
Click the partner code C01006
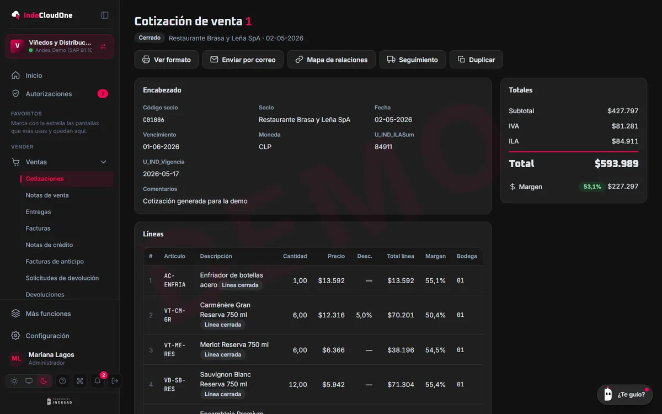coord(153,120)
